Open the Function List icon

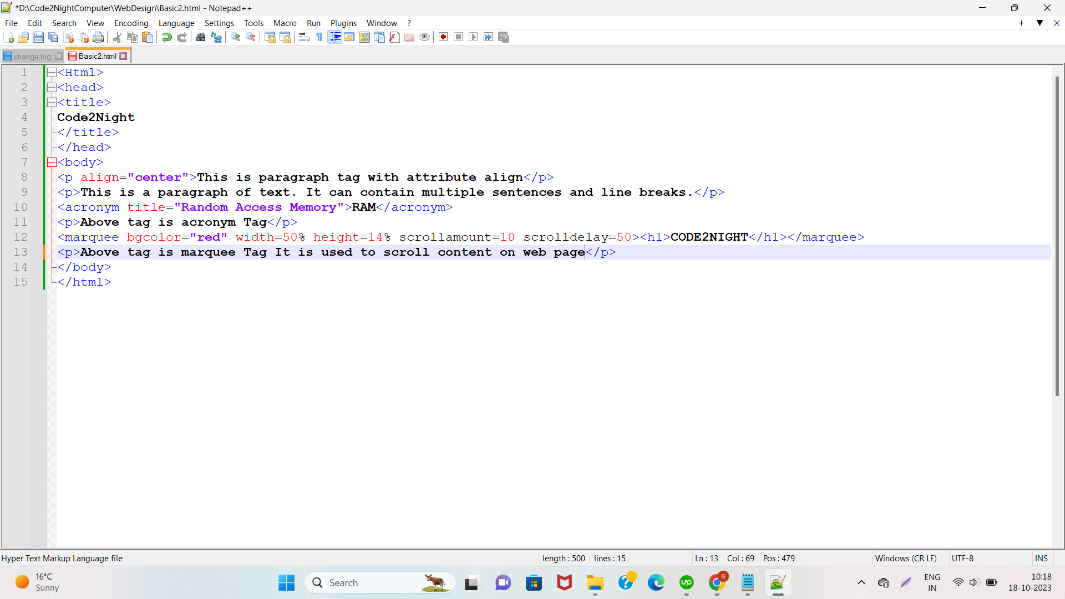(x=394, y=37)
